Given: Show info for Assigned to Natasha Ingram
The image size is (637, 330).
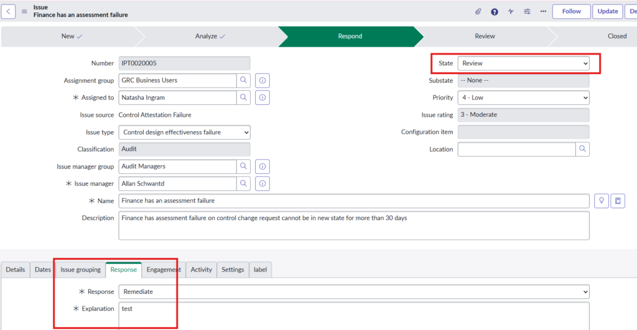Looking at the screenshot, I should (263, 98).
